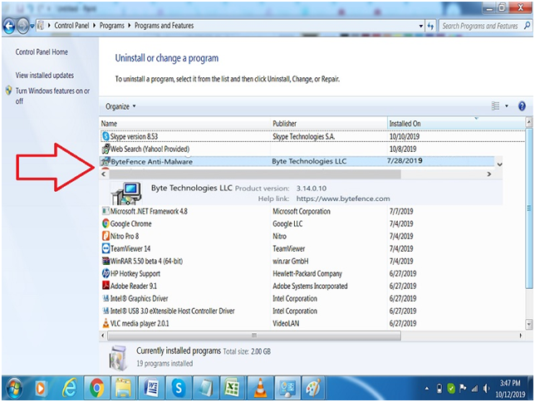535x402 pixels.
Task: Sort by the Name column header
Action: pos(185,124)
